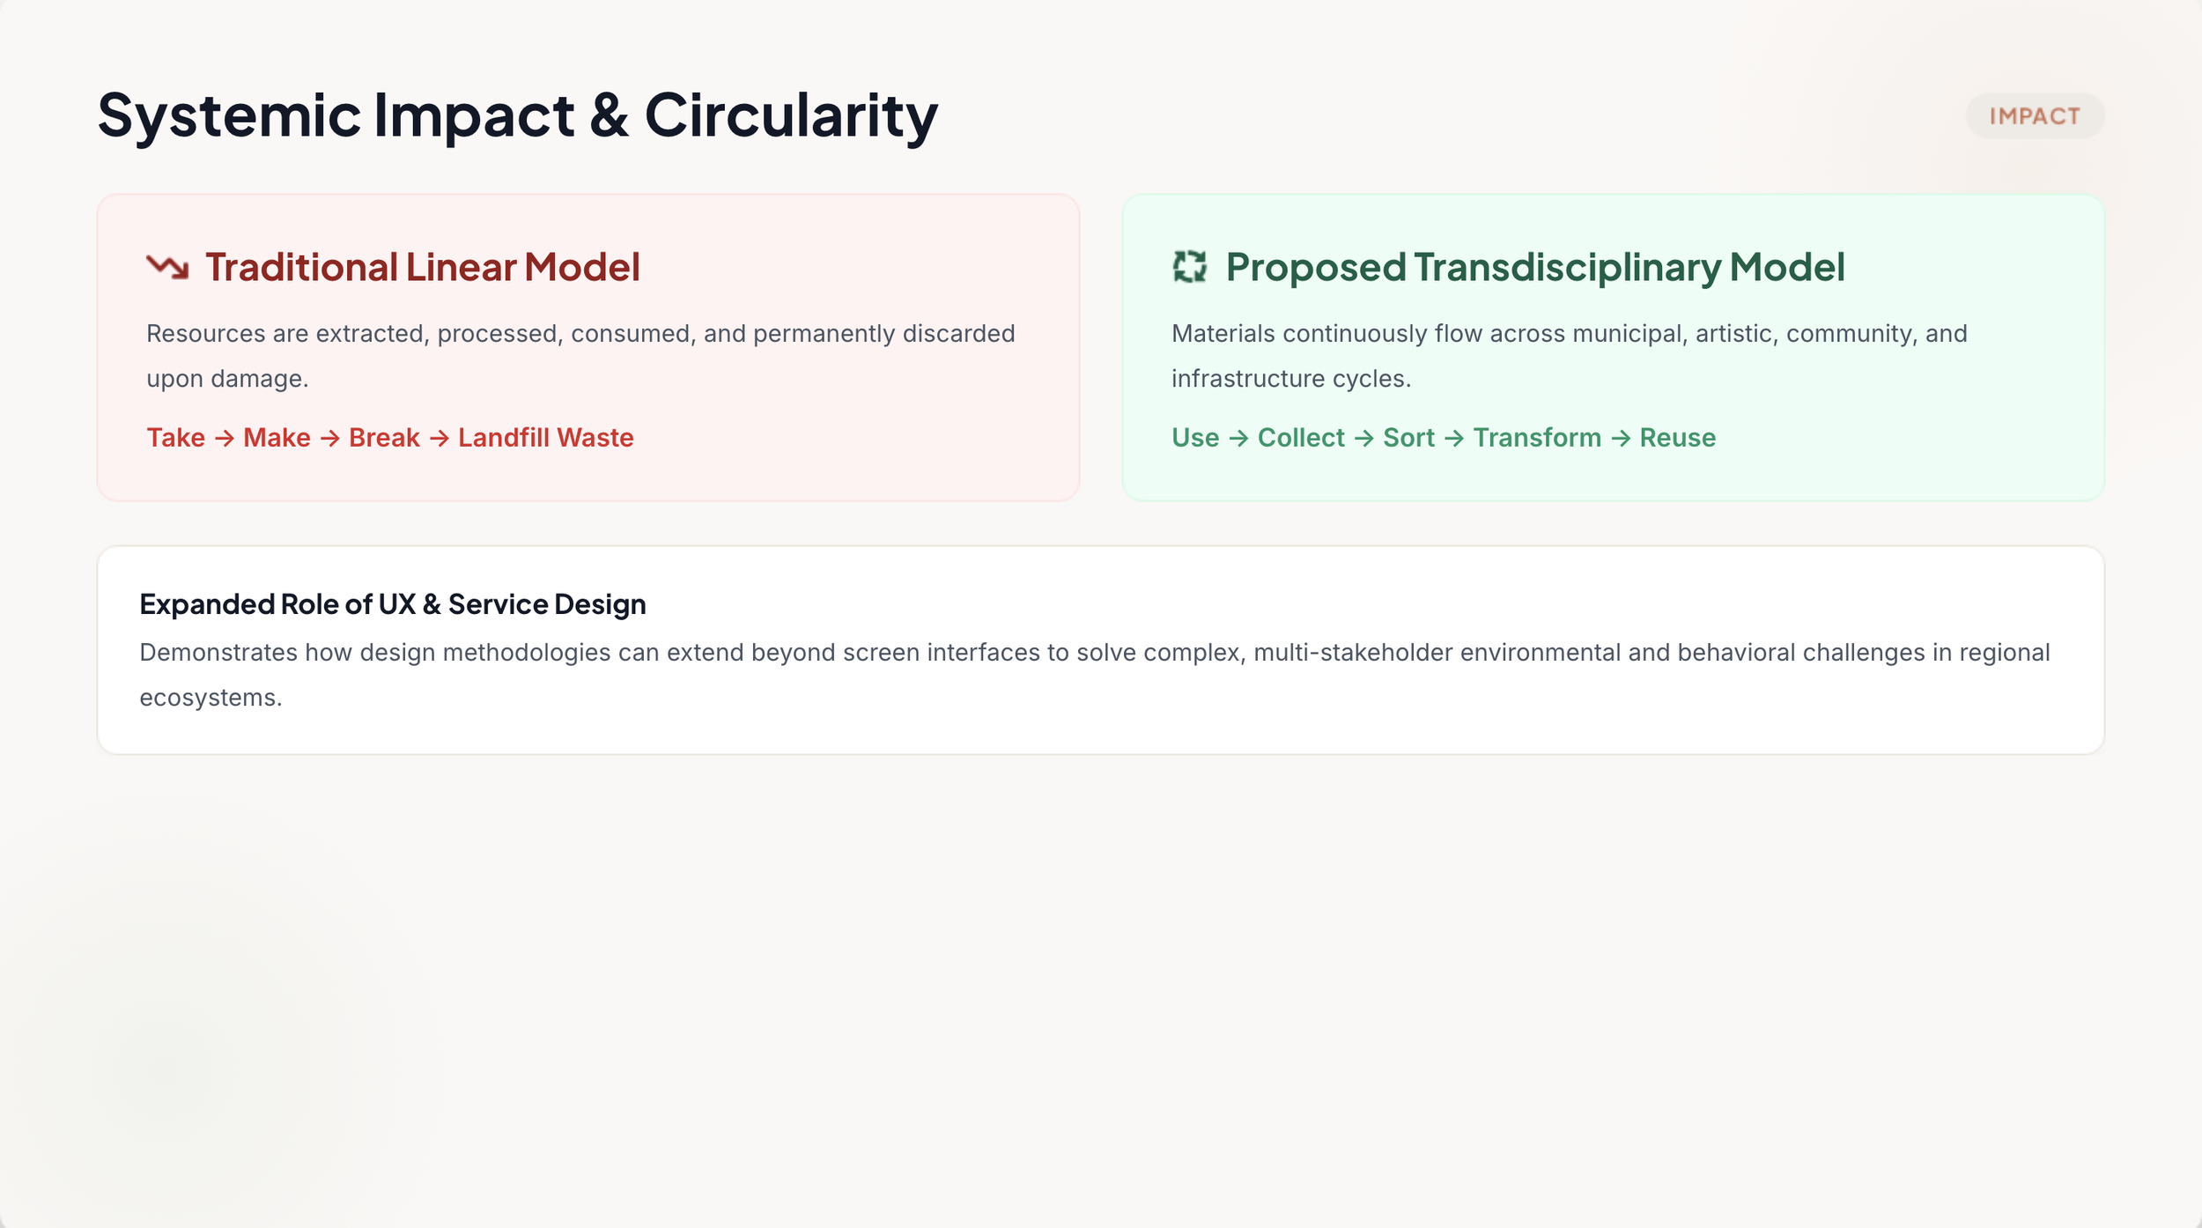The width and height of the screenshot is (2202, 1228).
Task: Click the word Take in red flow
Action: (x=176, y=438)
